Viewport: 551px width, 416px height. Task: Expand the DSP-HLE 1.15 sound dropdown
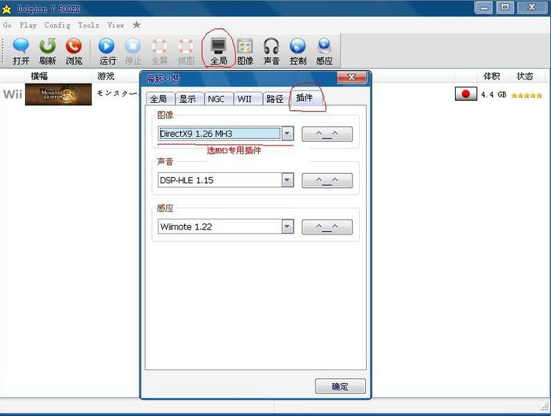[x=287, y=180]
